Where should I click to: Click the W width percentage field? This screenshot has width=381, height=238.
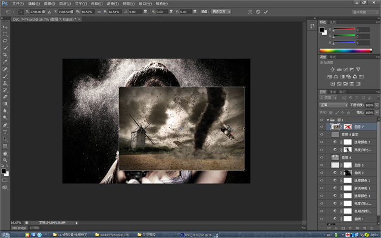pyautogui.click(x=88, y=11)
